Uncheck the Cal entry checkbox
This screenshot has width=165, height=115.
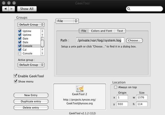point(20,50)
